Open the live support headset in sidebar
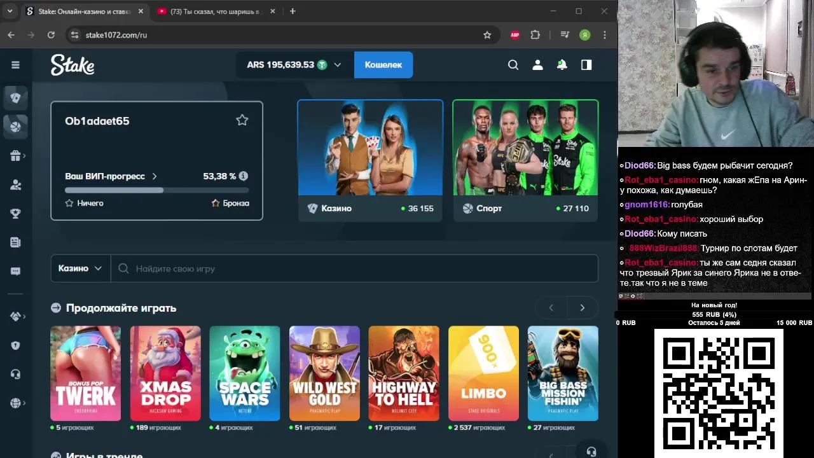Screen dimensions: 814x458 click(15, 374)
